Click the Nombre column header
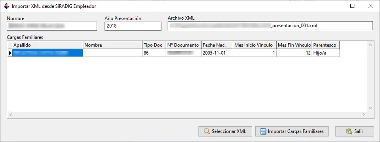Image resolution: width=380 pixels, height=142 pixels. 113,45
